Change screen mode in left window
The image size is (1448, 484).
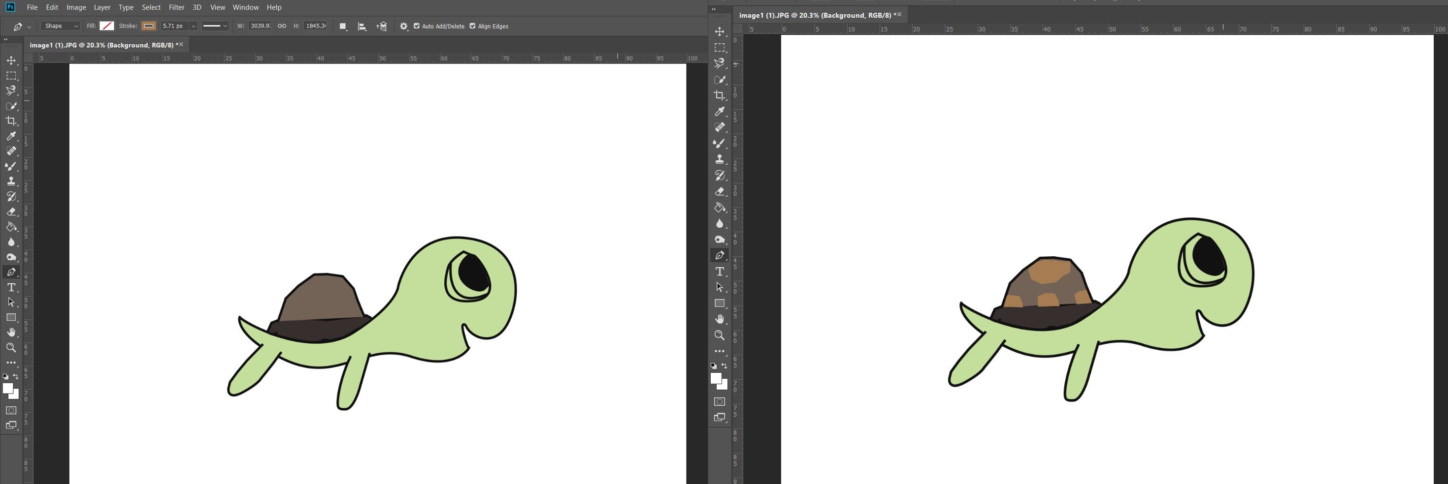(11, 425)
